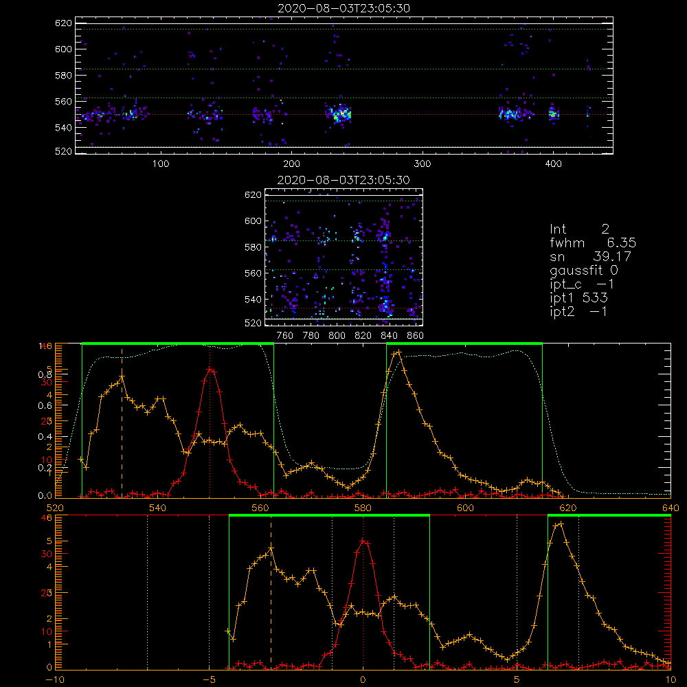Screen dimensions: 687x687
Task: Click the '-10' x-axis label of bottom plot
Action: point(55,680)
